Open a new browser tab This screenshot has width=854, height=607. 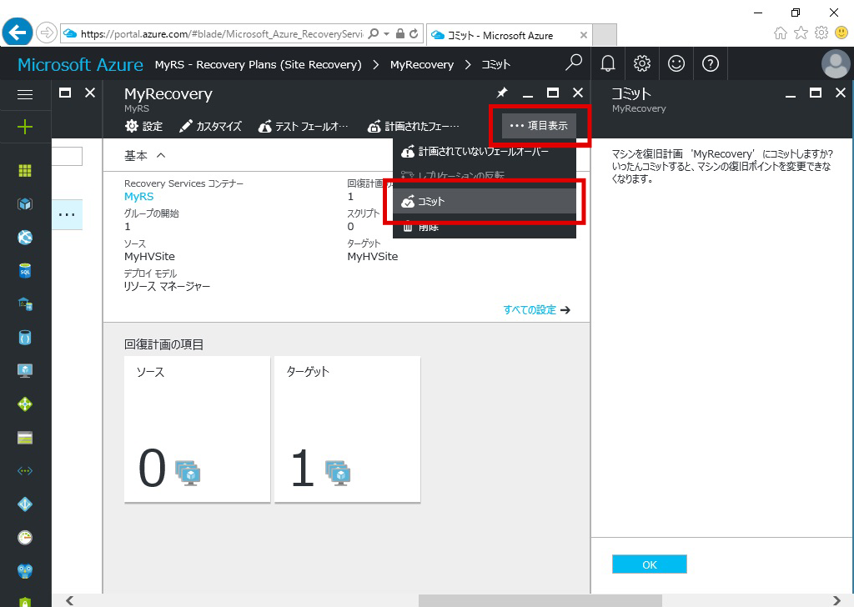pyautogui.click(x=605, y=35)
